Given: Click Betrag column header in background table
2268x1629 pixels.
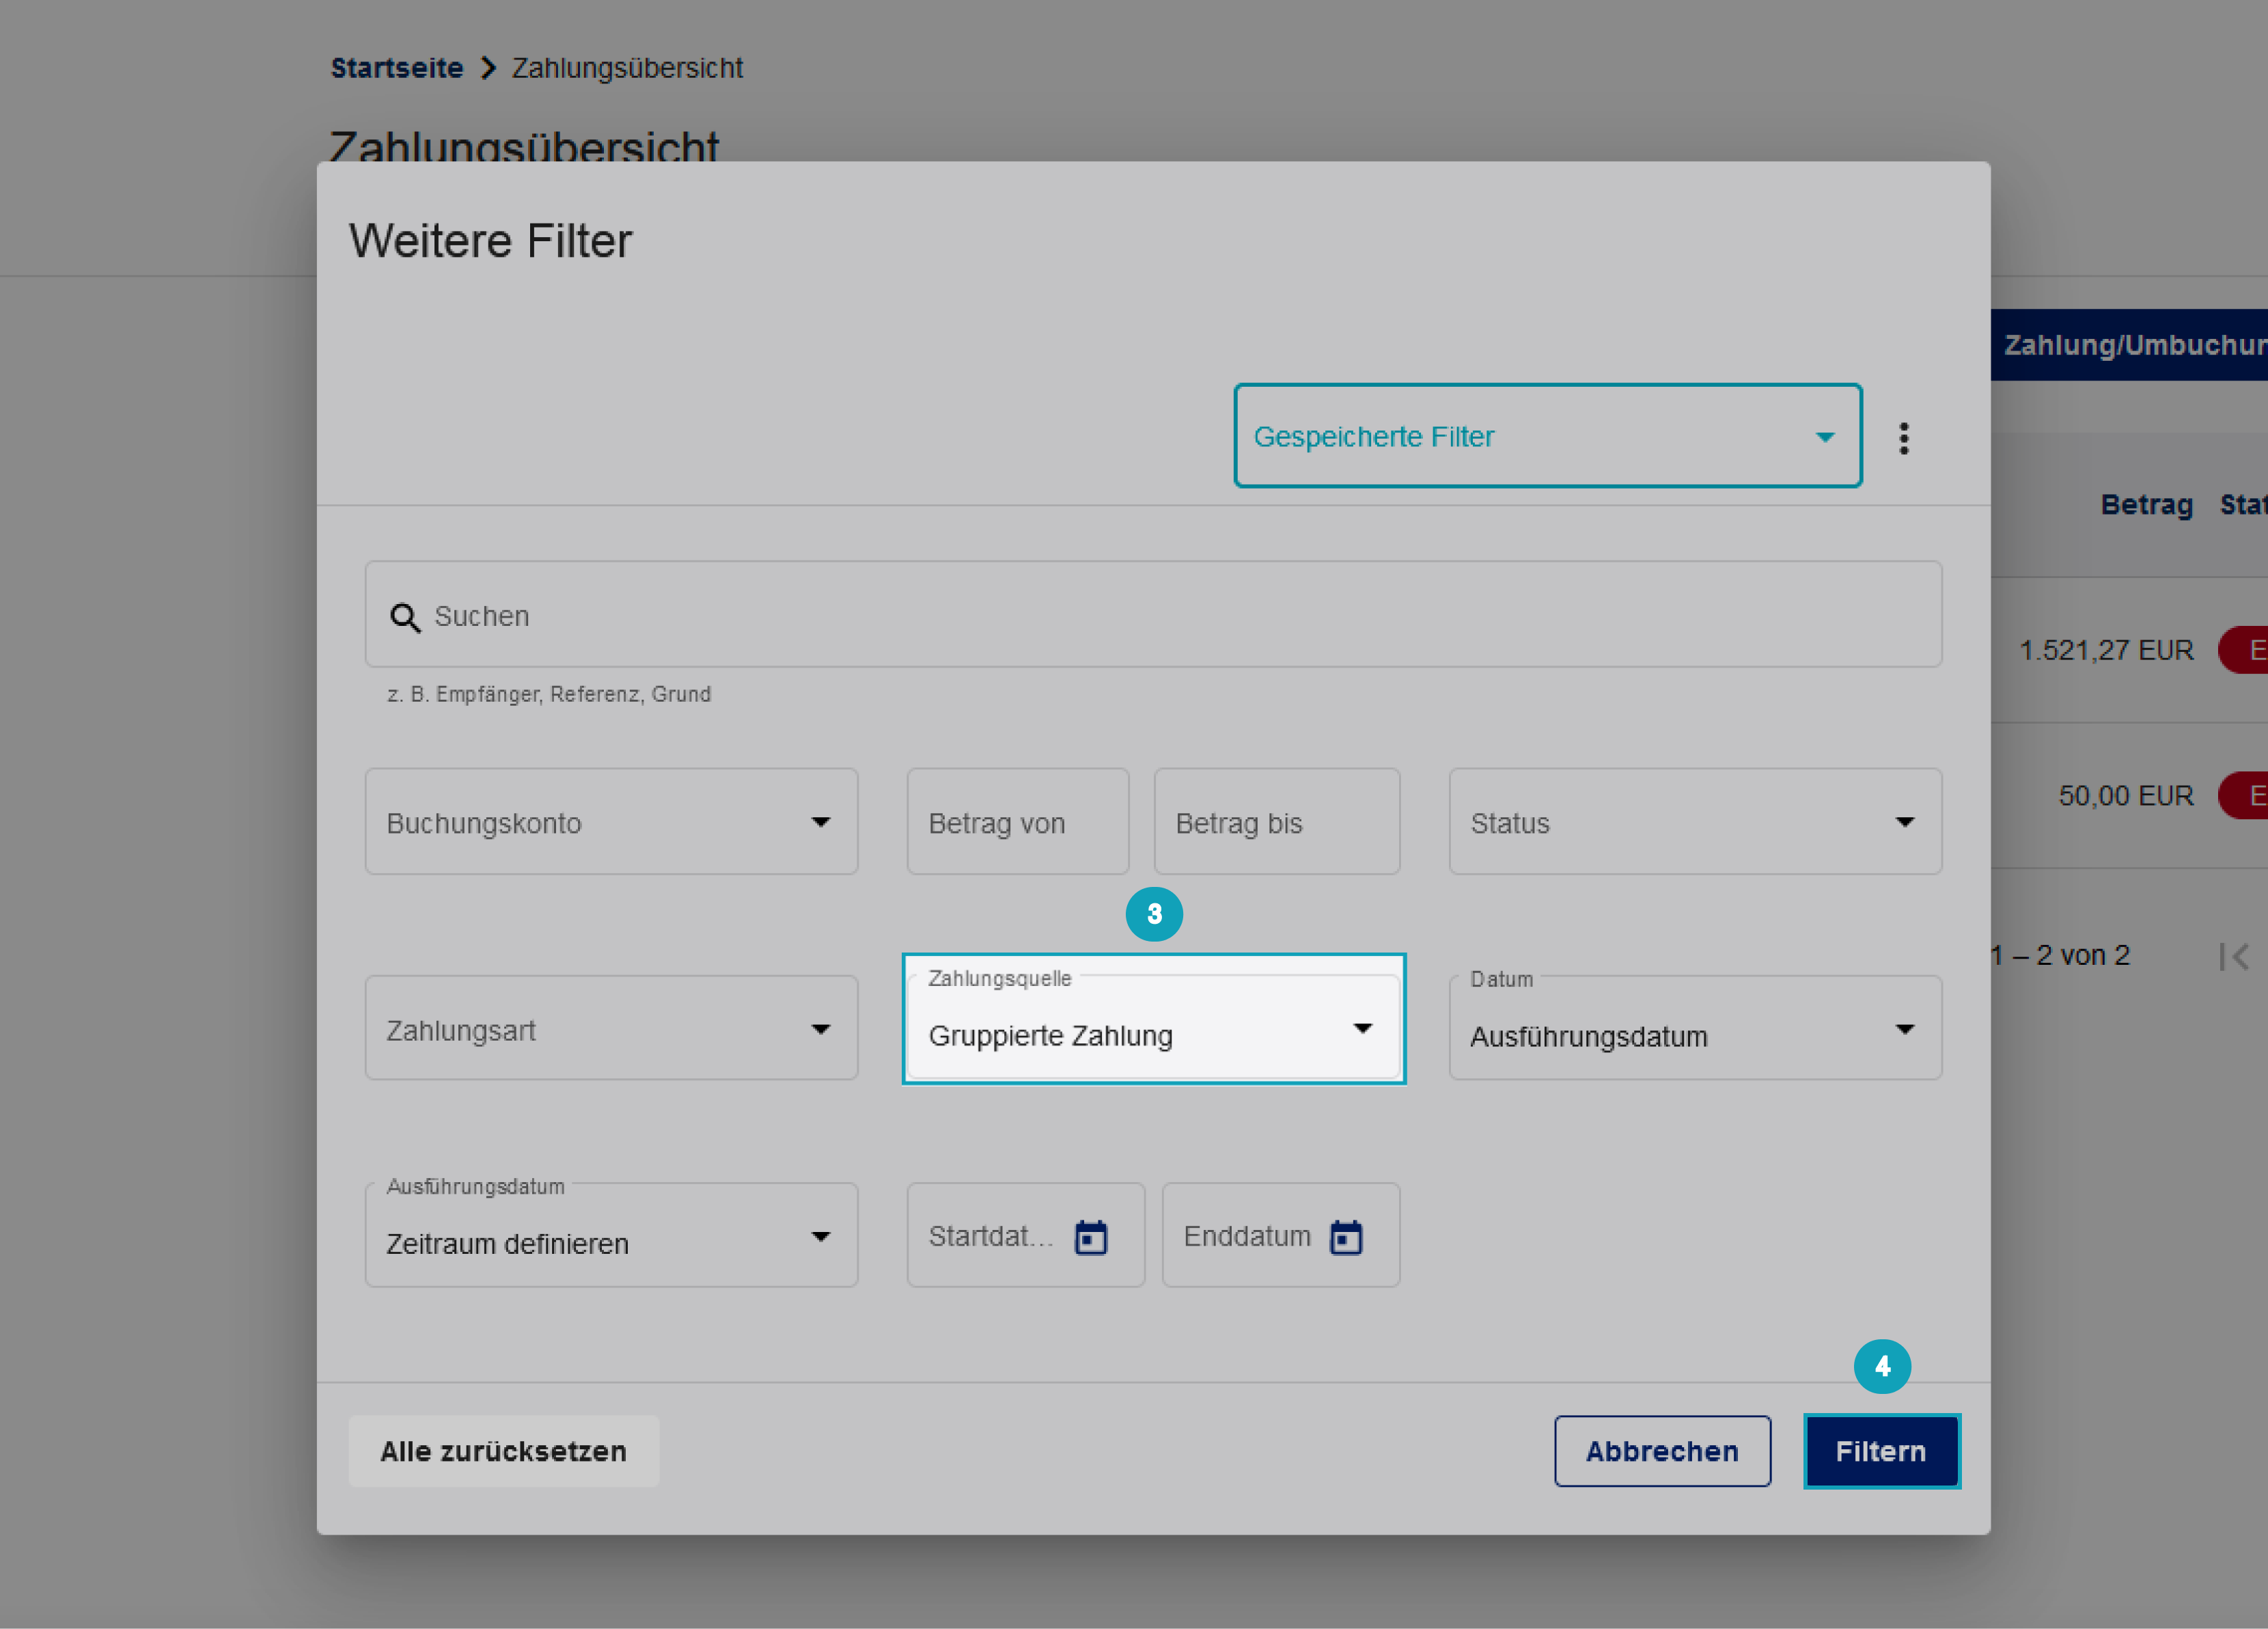Looking at the screenshot, I should [2146, 505].
